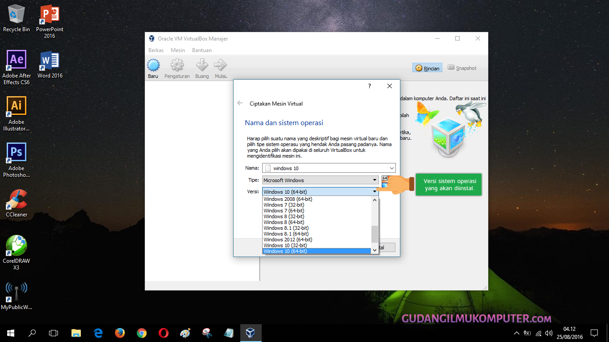Select the Word 2016 desktop shortcut

49,65
